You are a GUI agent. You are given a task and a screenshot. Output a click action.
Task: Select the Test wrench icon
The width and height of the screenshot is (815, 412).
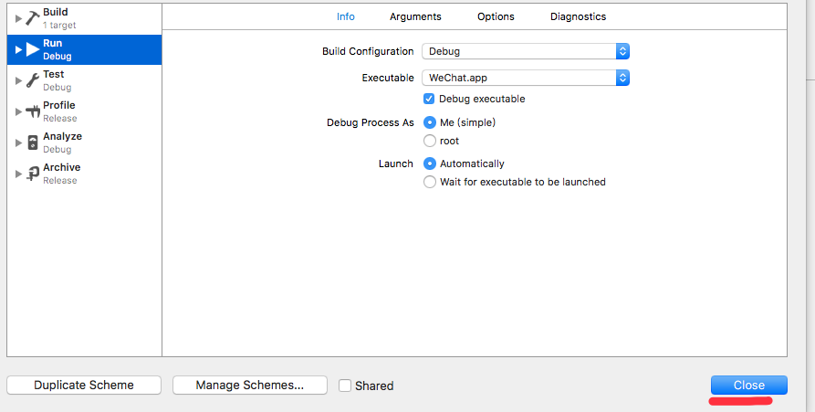(33, 80)
